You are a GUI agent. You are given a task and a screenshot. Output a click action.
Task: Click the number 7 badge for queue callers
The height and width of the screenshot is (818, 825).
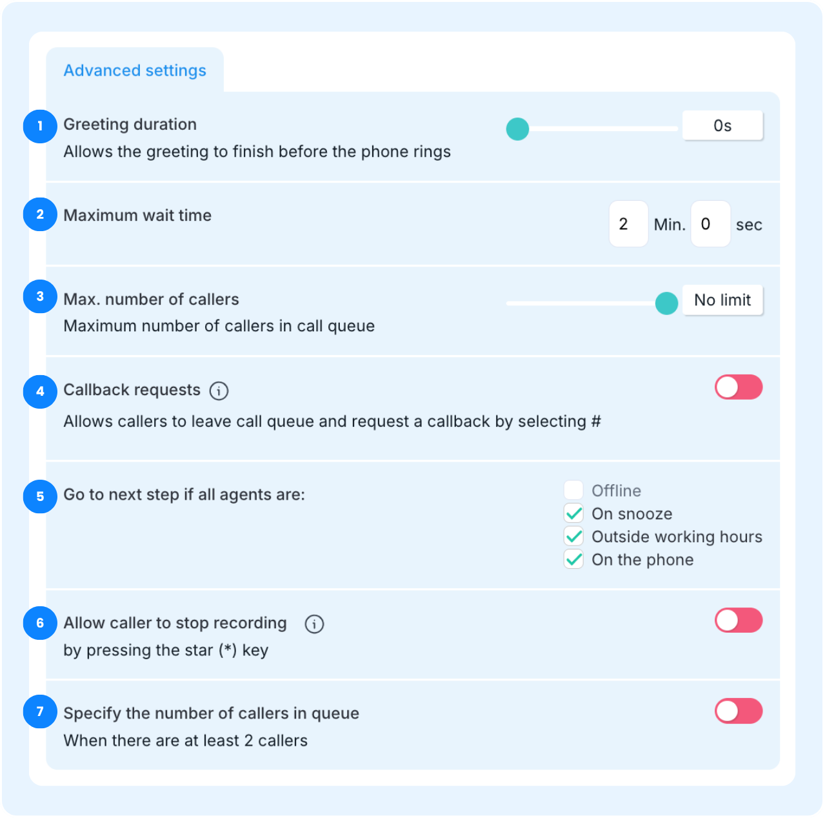[x=40, y=711]
